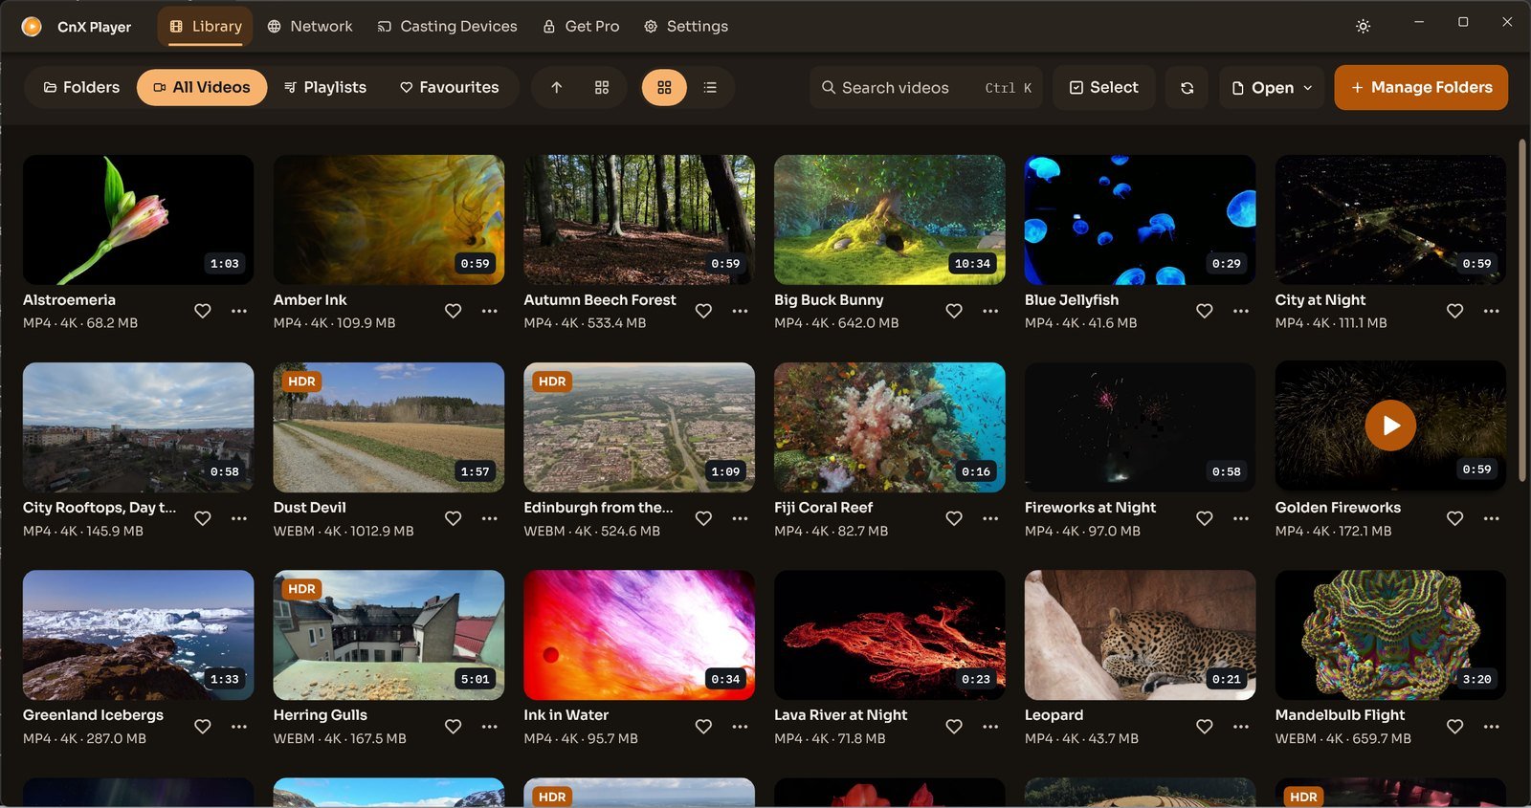Screen dimensions: 1531x808
Task: Open the Open file dropdown
Action: [1272, 87]
